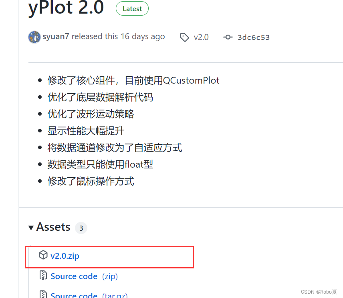Expand the v2.0 tag details
The image size is (343, 298).
(x=201, y=37)
